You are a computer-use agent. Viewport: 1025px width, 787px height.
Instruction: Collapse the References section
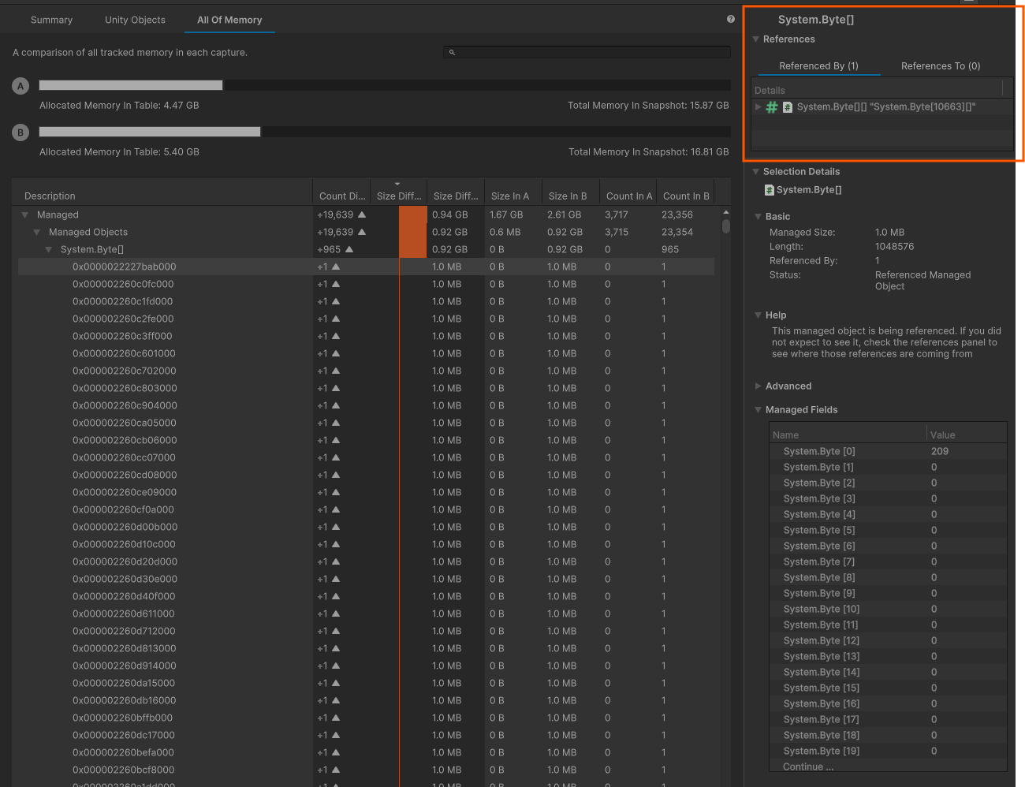click(x=755, y=39)
